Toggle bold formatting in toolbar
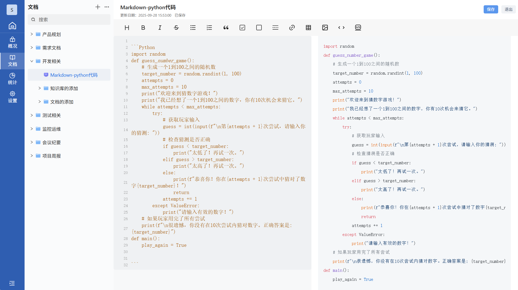The image size is (518, 290). point(143,28)
